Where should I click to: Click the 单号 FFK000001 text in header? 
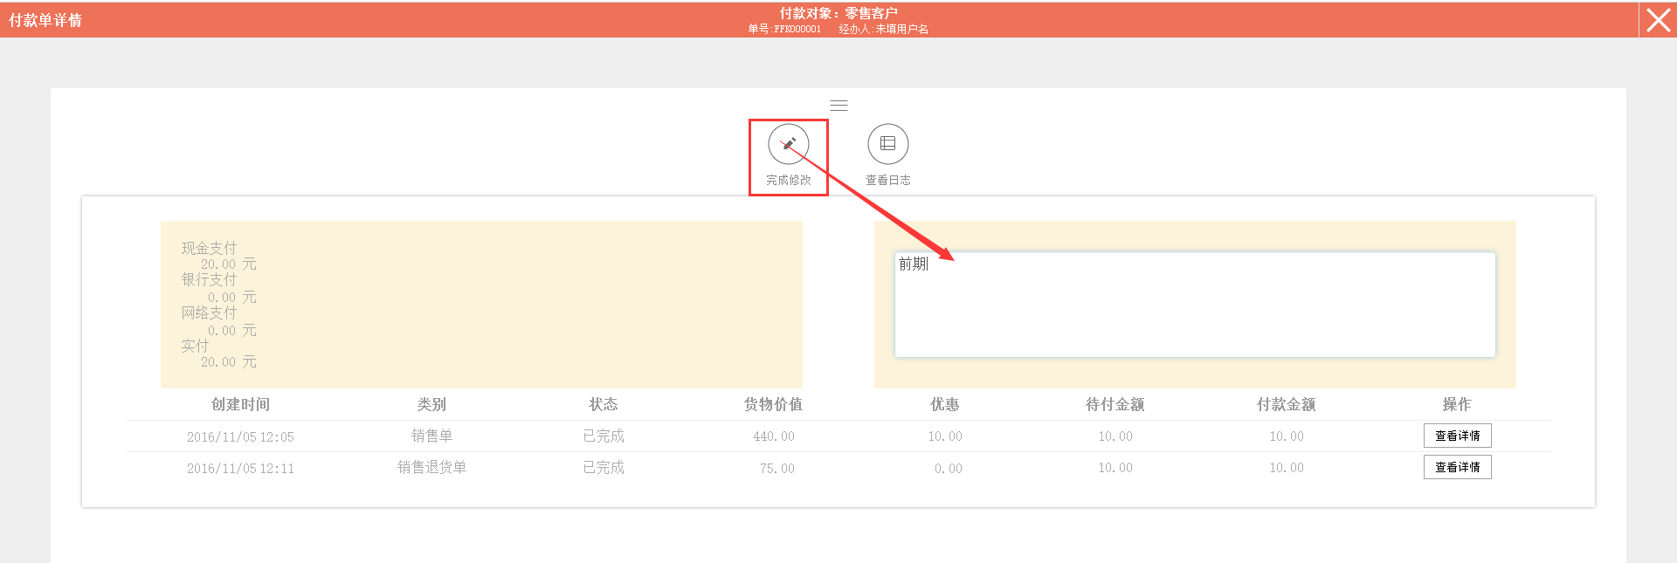tap(784, 30)
